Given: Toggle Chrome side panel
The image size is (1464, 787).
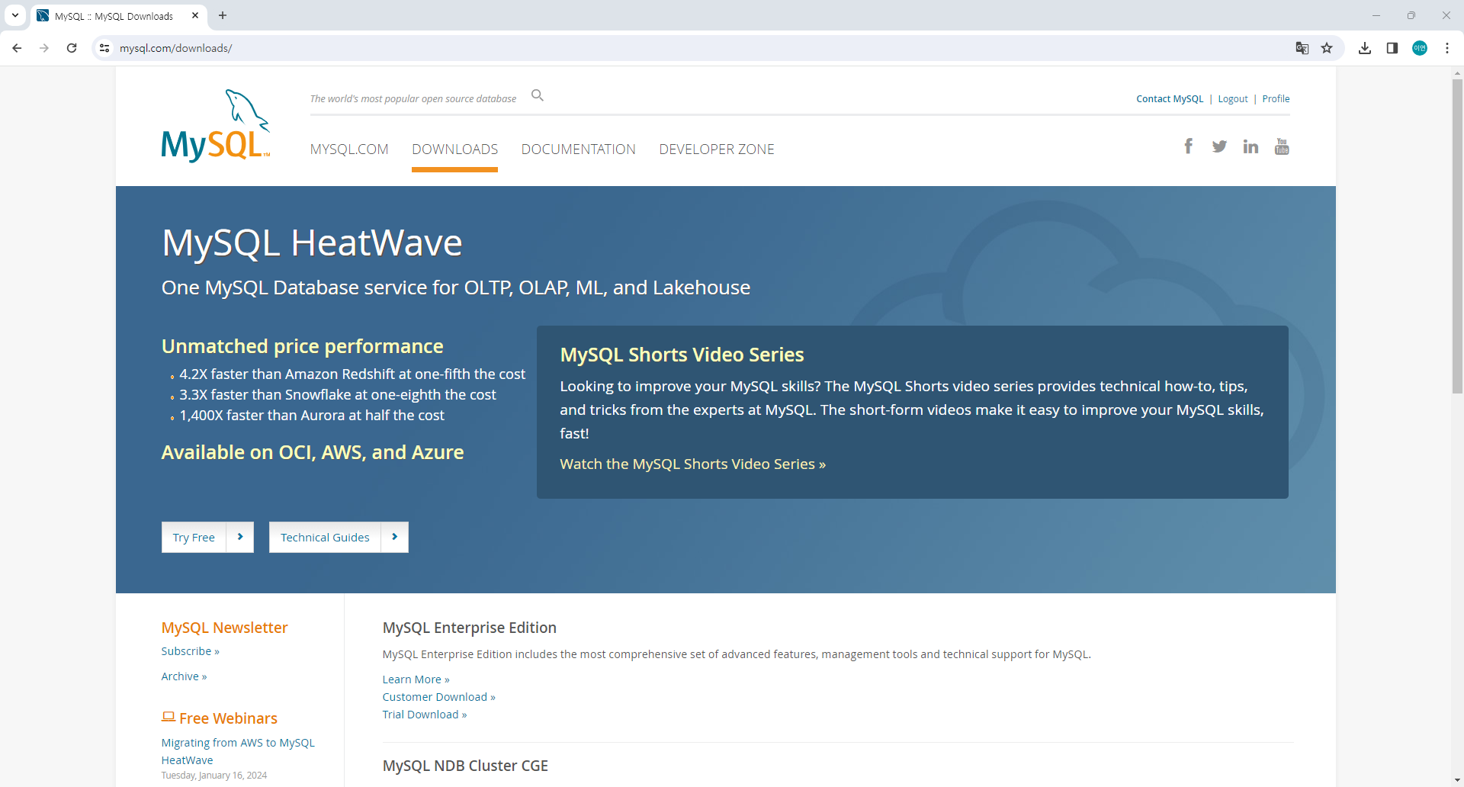Looking at the screenshot, I should (1392, 48).
